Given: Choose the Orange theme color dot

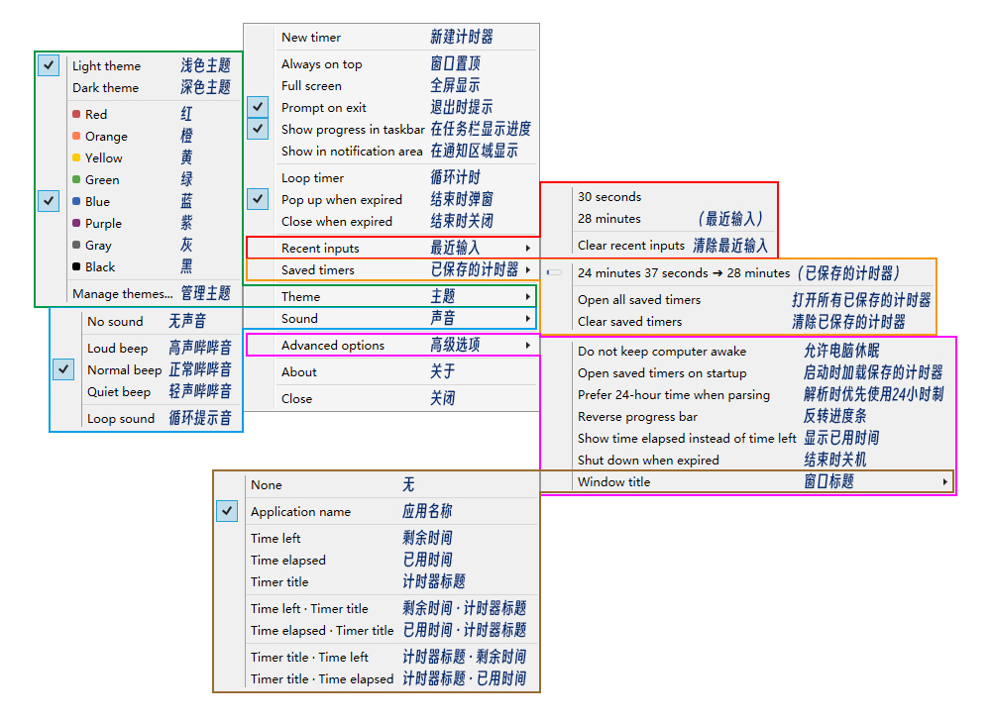Looking at the screenshot, I should point(76,136).
